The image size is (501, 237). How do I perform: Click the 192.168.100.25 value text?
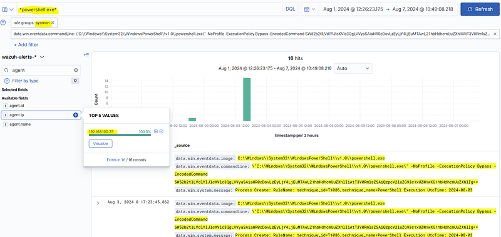101,131
